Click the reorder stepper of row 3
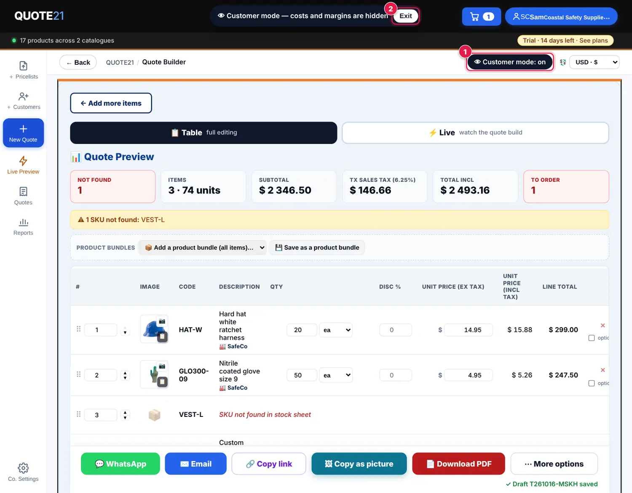 point(125,415)
